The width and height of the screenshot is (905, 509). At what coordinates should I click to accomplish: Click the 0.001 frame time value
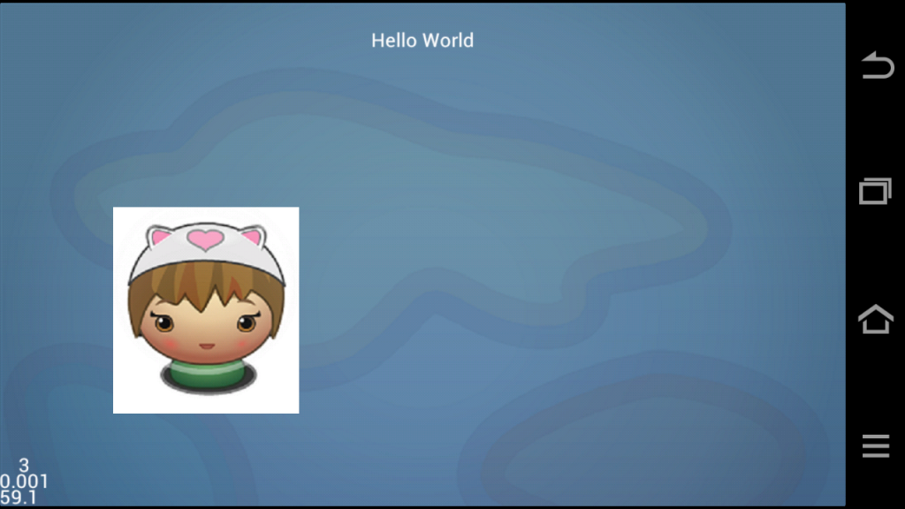point(24,482)
